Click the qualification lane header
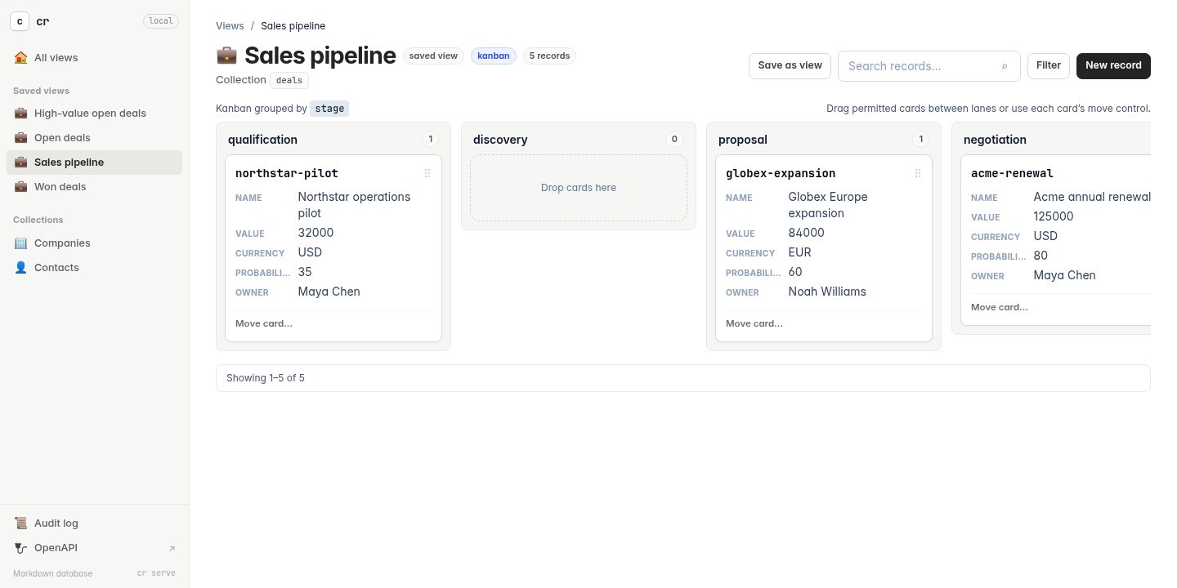Image resolution: width=1177 pixels, height=588 pixels. coord(262,140)
